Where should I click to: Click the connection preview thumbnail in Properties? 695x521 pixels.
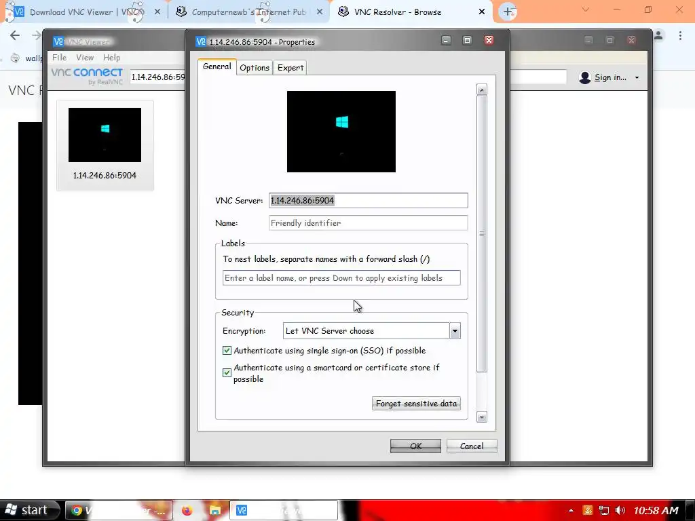(341, 132)
